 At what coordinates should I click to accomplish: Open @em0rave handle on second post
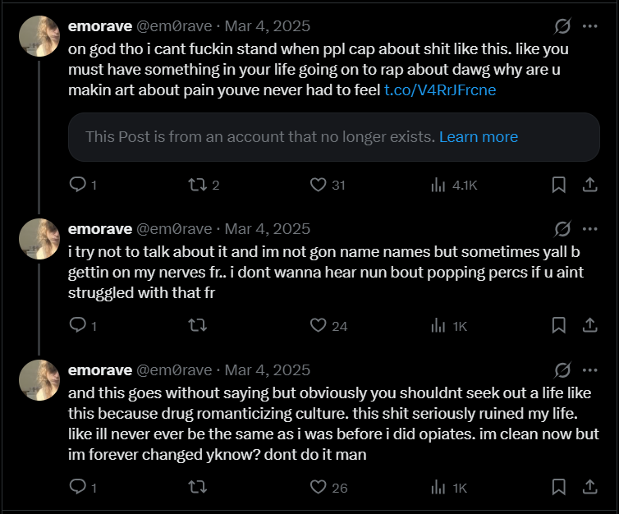tap(173, 229)
